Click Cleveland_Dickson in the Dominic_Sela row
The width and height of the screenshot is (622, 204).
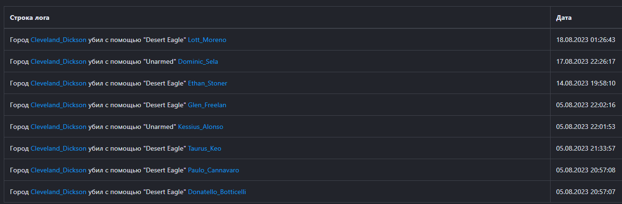(x=58, y=62)
